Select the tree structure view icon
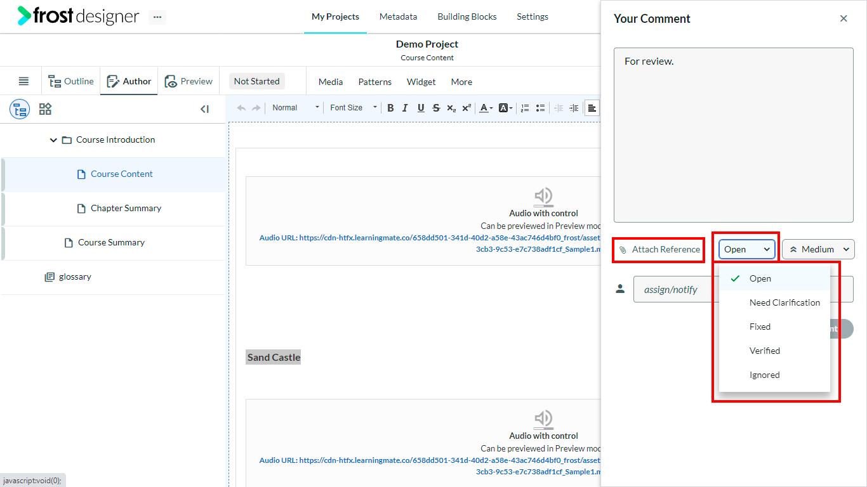Screen dimensions: 867x487 [20, 109]
